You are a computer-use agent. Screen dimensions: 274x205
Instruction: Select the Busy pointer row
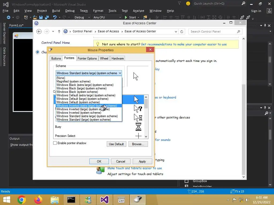99,127
